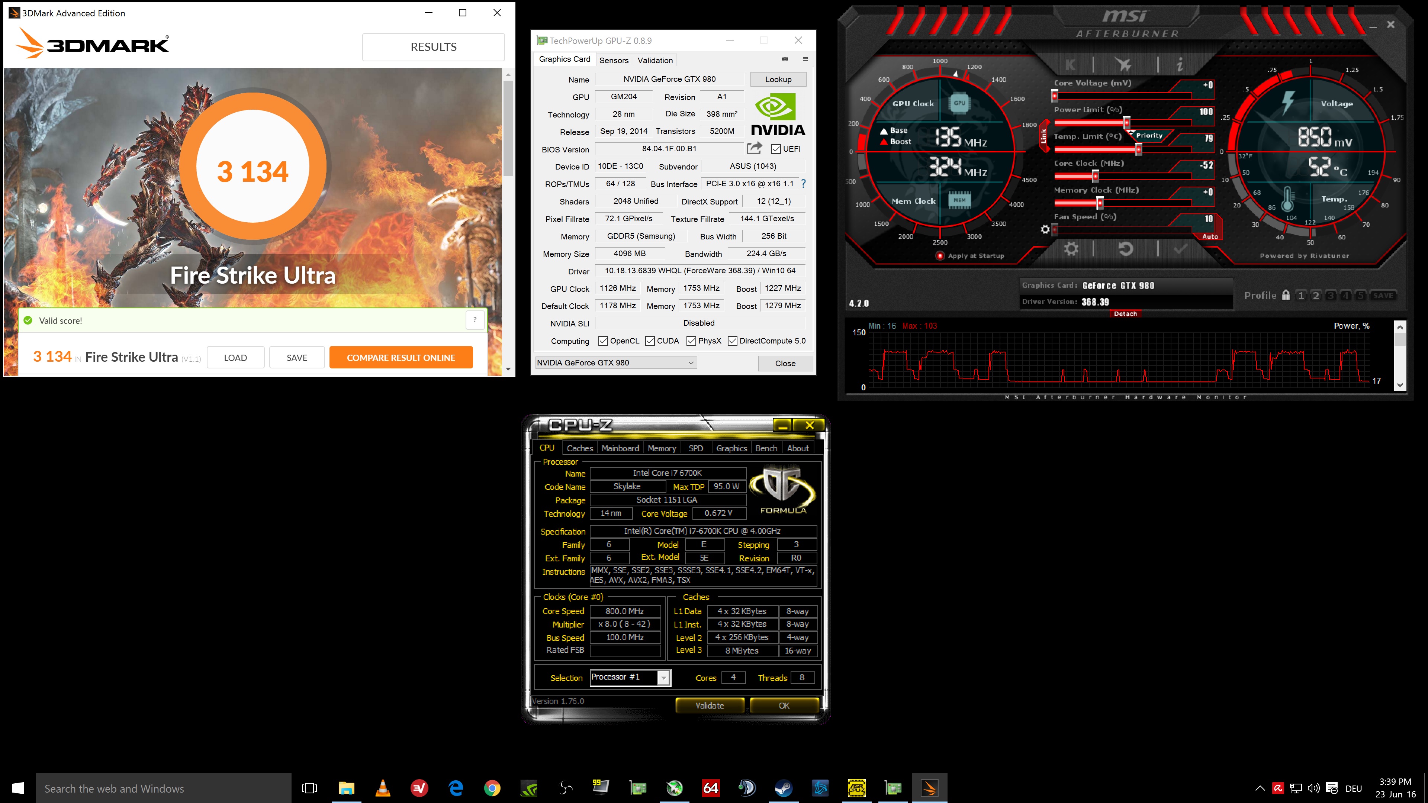Toggle Apply at Startup in Afterburner
This screenshot has width=1428, height=803.
(x=940, y=255)
